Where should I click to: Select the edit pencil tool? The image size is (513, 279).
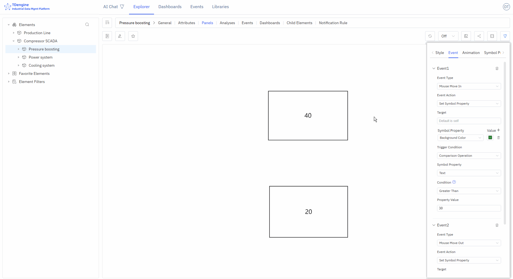tap(120, 36)
